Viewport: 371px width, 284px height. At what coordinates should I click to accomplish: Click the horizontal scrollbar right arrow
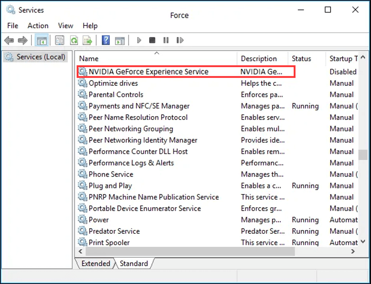pos(353,251)
